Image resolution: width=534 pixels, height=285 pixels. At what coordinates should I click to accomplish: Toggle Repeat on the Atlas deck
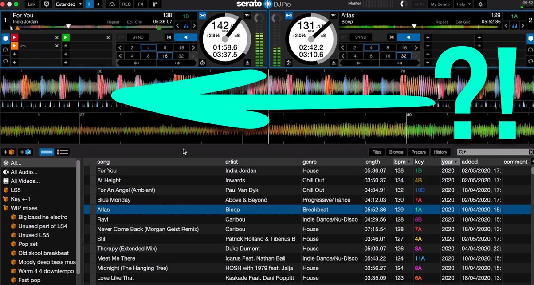[x=441, y=22]
